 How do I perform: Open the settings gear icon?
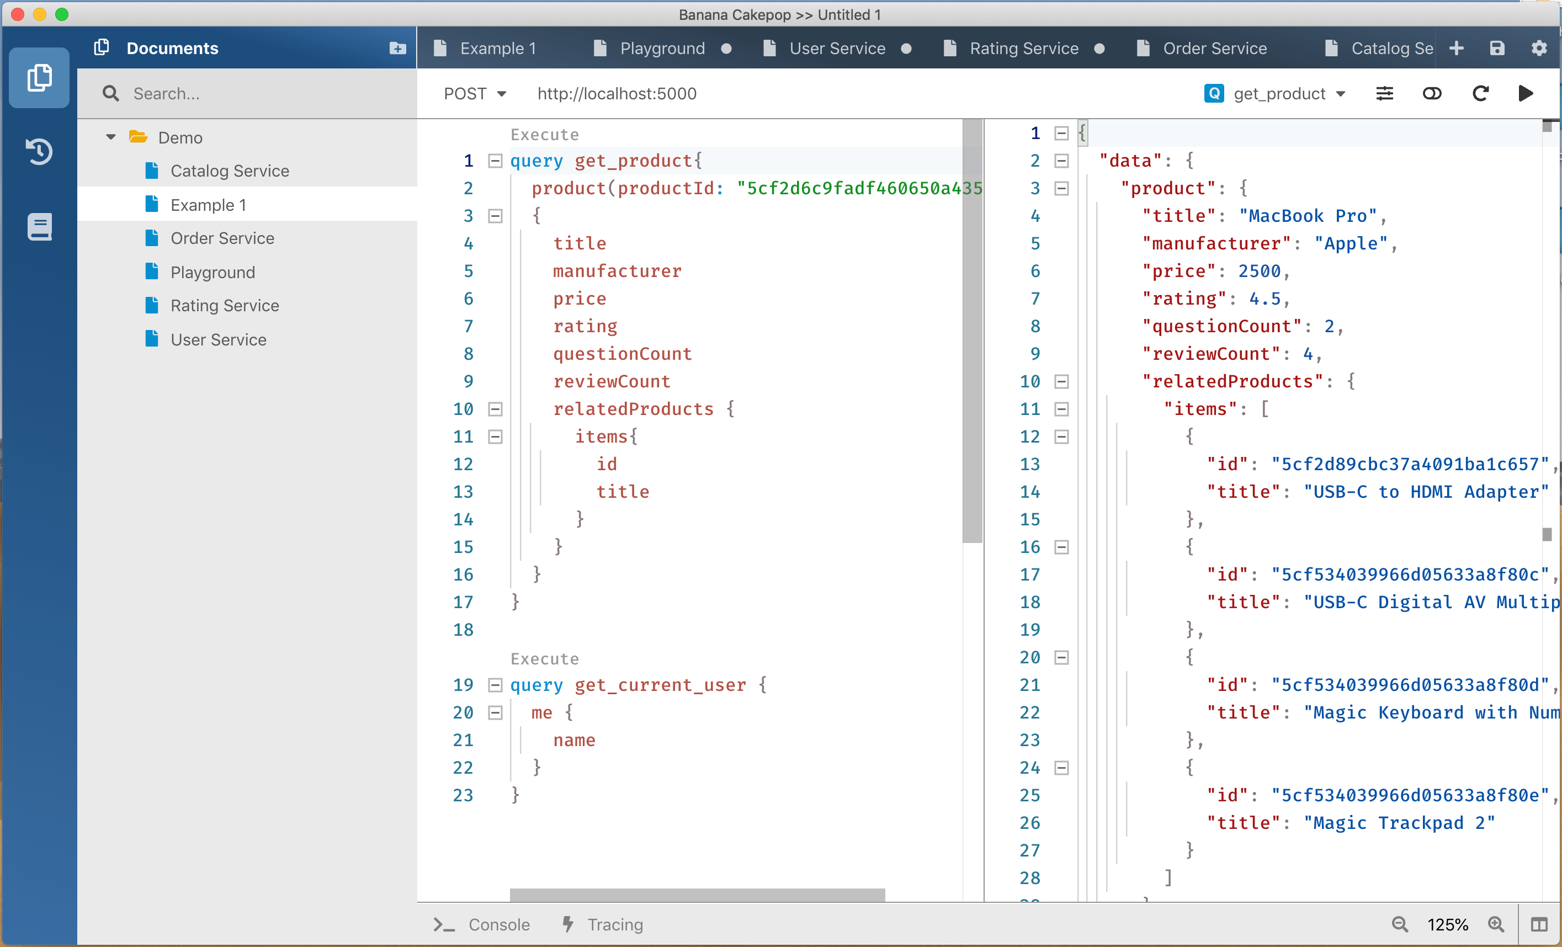(1539, 48)
